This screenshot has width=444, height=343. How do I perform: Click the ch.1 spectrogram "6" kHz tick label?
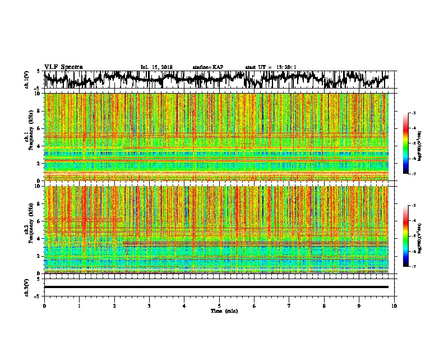(x=39, y=128)
